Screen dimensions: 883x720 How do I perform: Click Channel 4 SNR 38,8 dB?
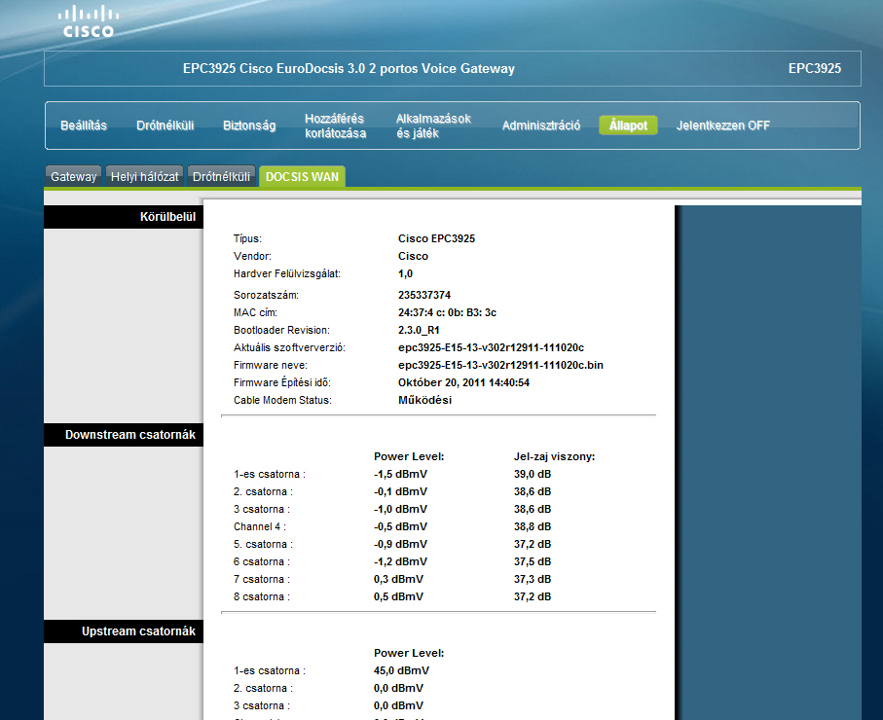tap(533, 526)
